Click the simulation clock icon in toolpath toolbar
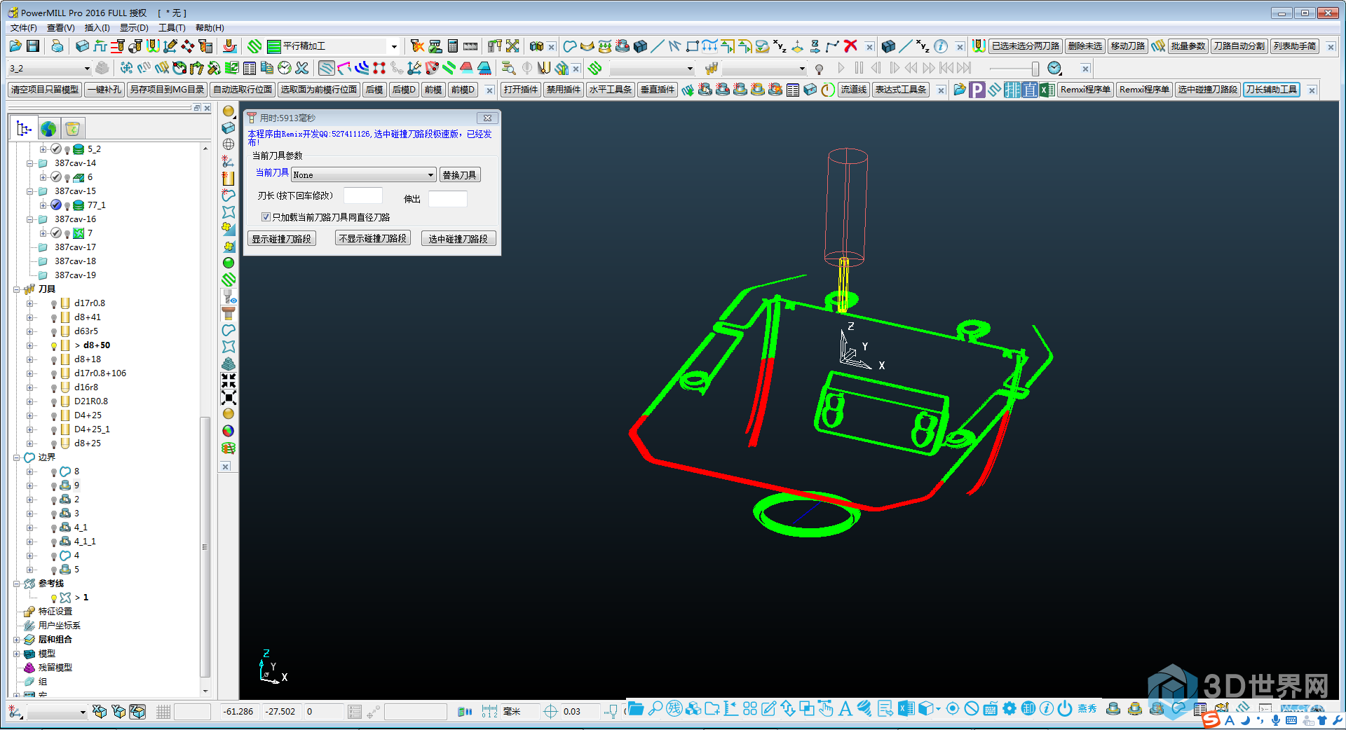The image size is (1346, 730). (x=285, y=68)
